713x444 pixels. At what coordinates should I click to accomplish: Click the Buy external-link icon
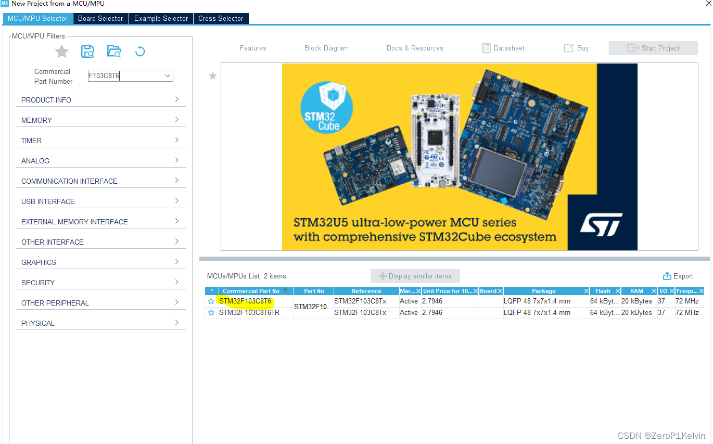(x=568, y=48)
